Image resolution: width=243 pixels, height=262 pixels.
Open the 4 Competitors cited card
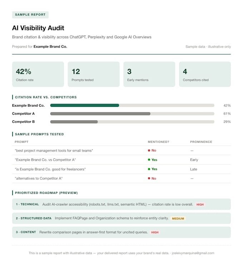pos(205,74)
